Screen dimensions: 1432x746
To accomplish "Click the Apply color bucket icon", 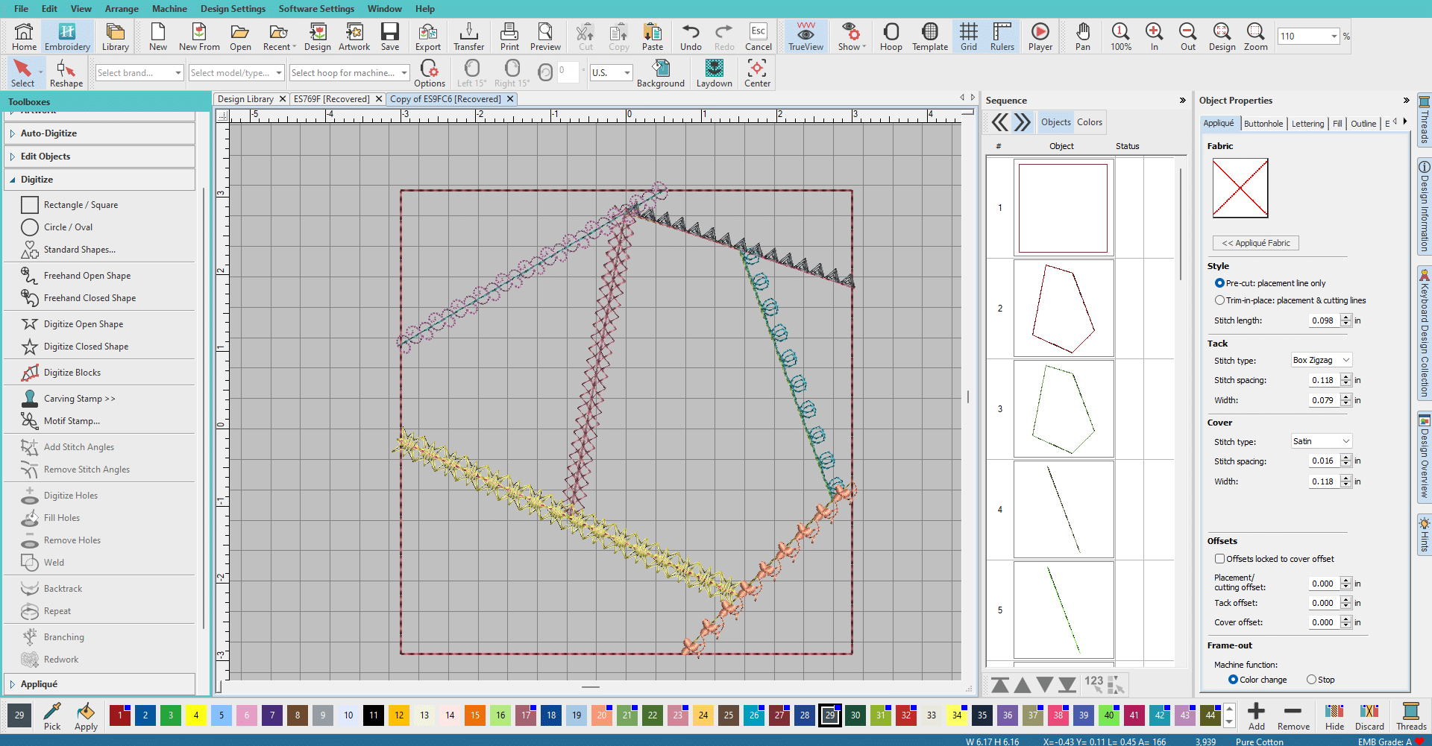I will tap(86, 716).
